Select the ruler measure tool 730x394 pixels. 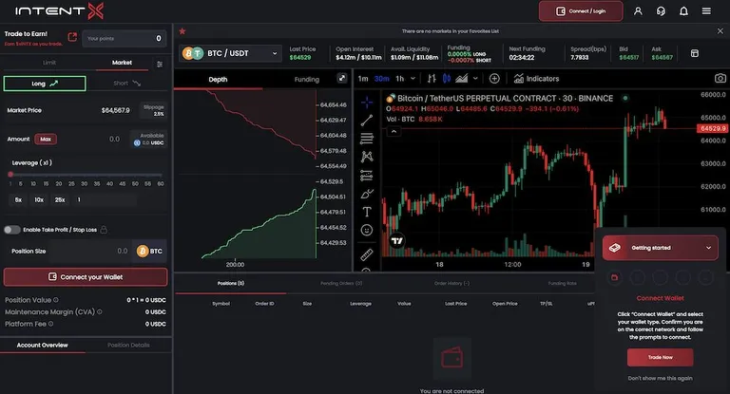[x=367, y=254]
